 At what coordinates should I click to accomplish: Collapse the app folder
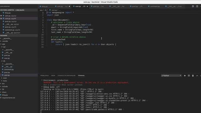point(3,44)
